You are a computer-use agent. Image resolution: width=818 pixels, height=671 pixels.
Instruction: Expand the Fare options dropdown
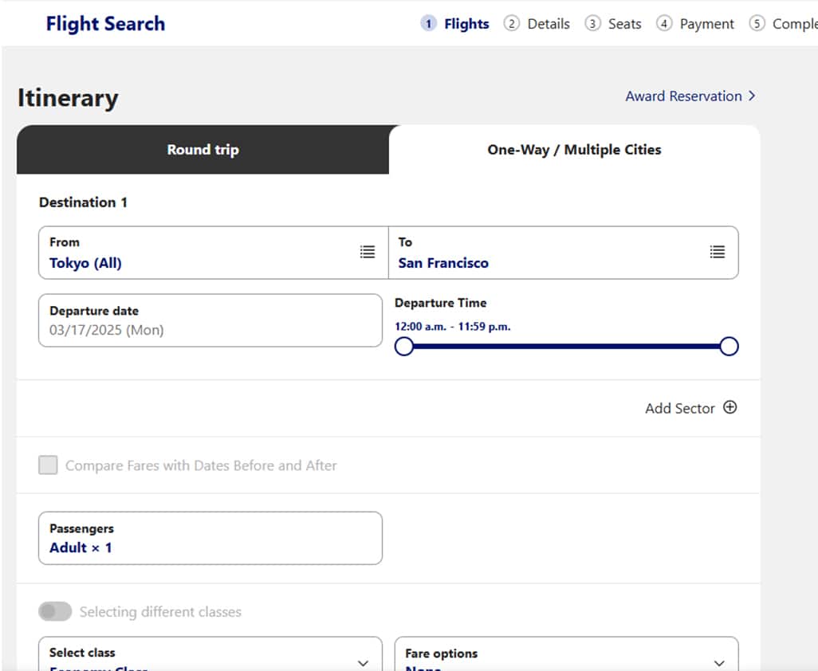pyautogui.click(x=719, y=661)
